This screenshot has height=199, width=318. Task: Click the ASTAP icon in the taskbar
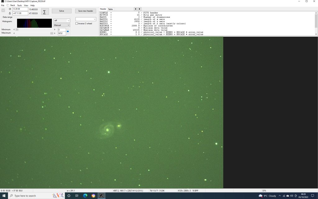[x=102, y=196]
